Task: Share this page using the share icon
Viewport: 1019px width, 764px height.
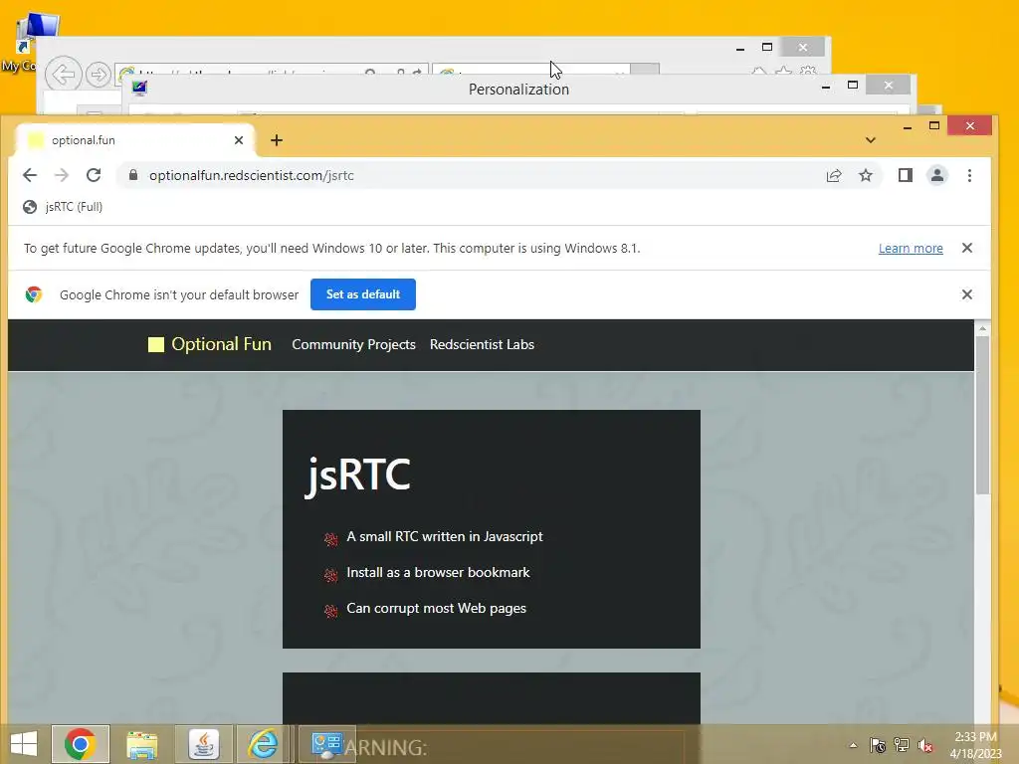Action: (834, 175)
